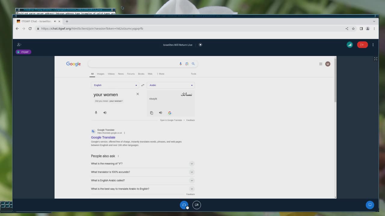
Task: Expand 'best way to translate Arabic' question
Action: (x=143, y=189)
